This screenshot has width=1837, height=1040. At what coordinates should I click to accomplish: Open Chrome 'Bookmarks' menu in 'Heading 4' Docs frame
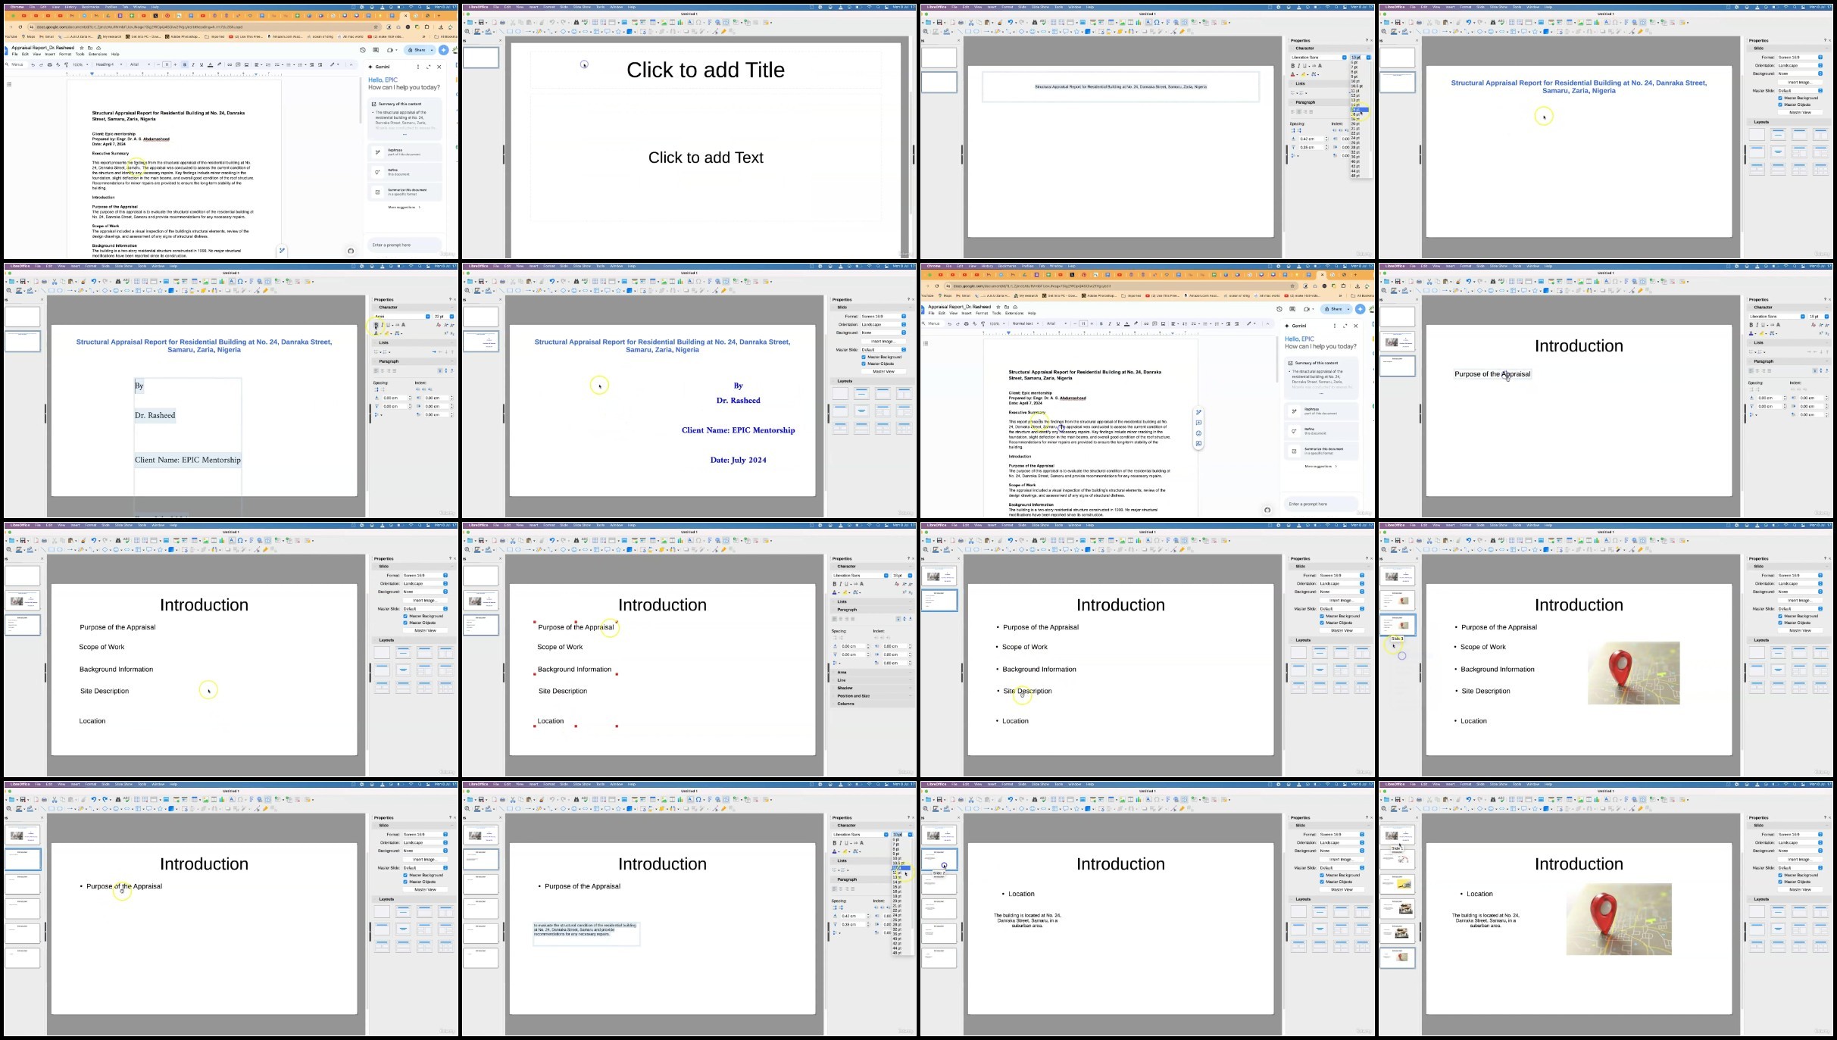[90, 7]
